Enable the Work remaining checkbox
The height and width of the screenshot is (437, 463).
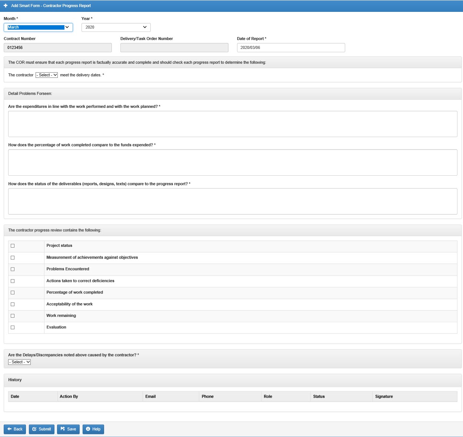[x=13, y=316]
